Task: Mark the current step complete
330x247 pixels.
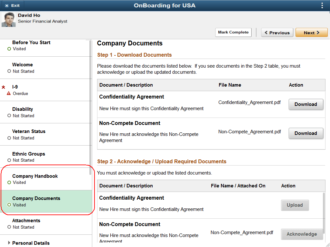Action: pos(233,32)
